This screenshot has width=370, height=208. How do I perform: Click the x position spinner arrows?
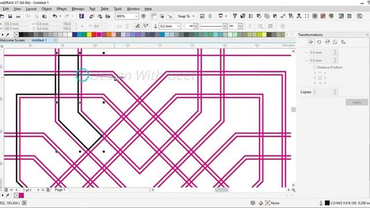tap(335, 53)
